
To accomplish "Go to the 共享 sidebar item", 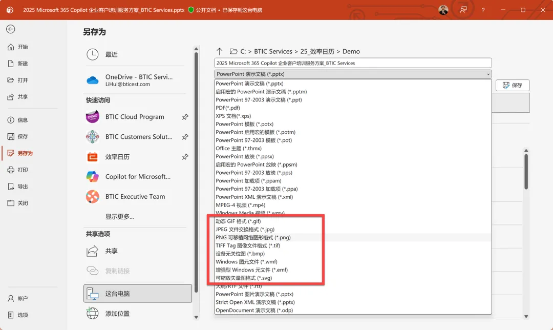I will click(x=18, y=97).
